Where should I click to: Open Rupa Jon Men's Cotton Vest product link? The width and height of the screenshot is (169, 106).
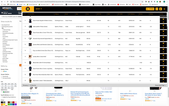tap(104, 92)
